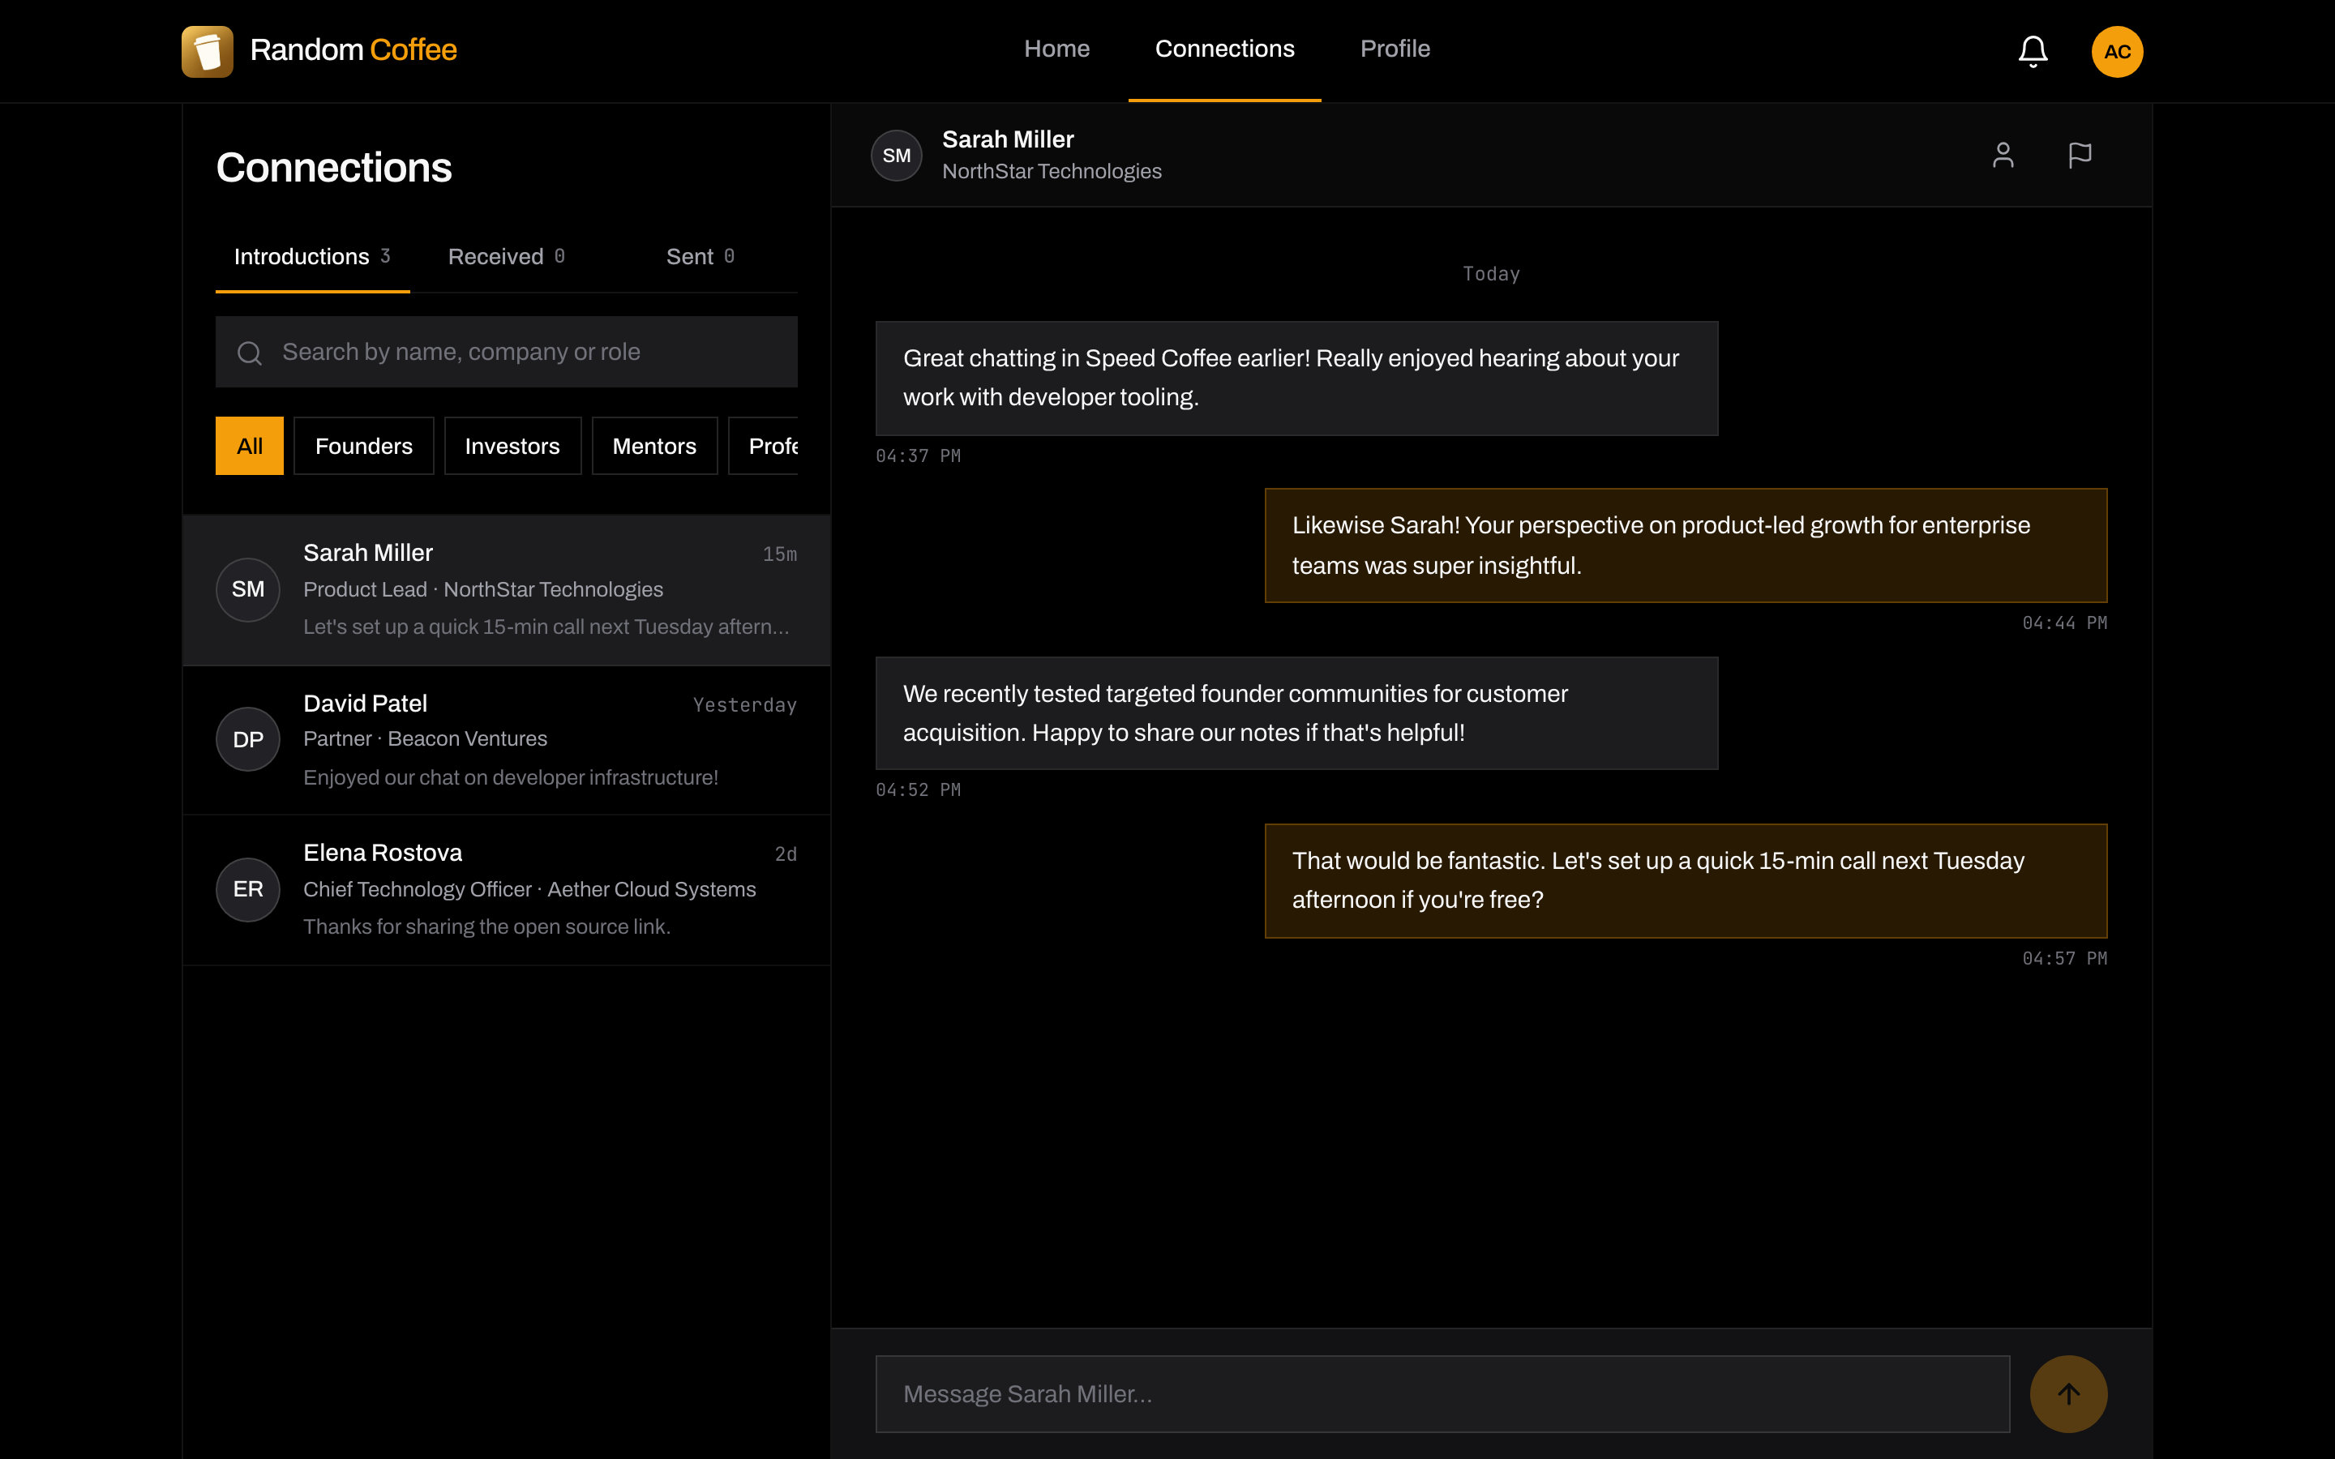Click 'Thanks for sharing the open source link.'

pyautogui.click(x=486, y=927)
